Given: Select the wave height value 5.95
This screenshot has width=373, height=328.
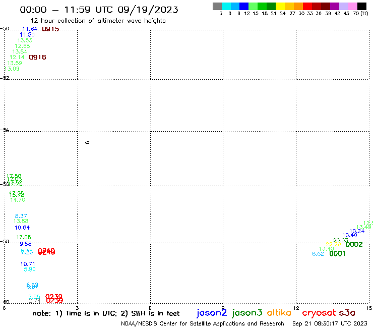Looking at the screenshot, I should [x=34, y=297].
